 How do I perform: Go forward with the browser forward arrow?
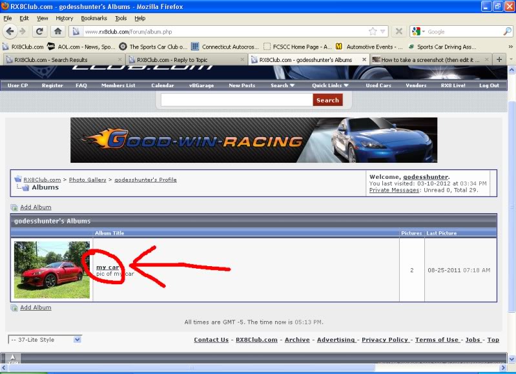click(23, 32)
